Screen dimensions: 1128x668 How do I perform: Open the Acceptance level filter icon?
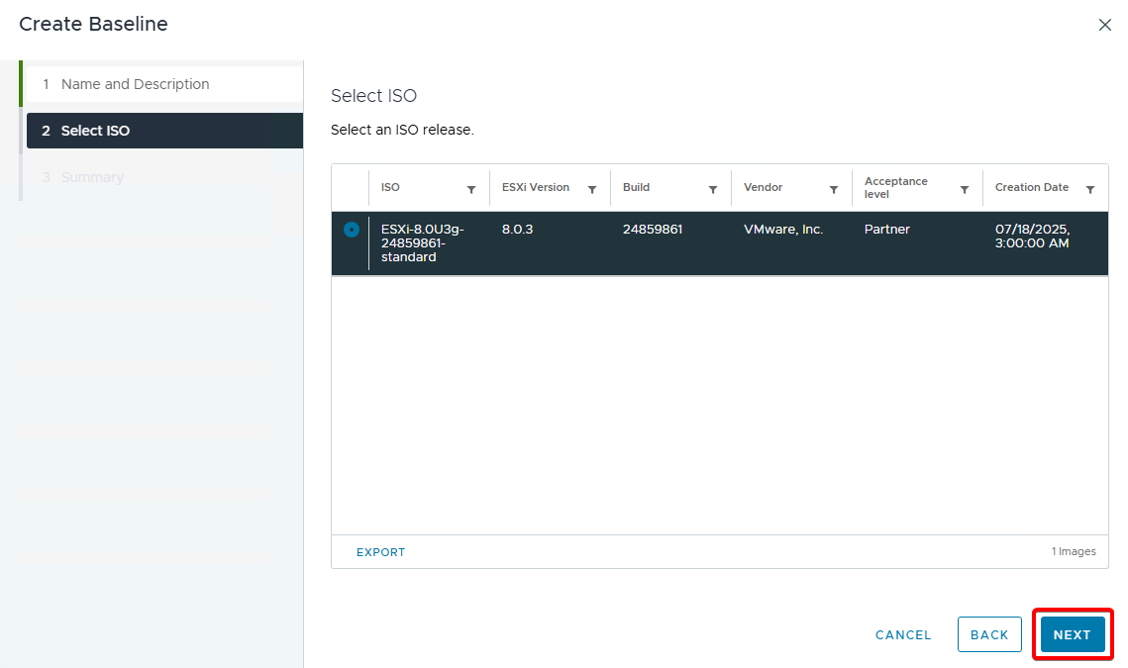965,189
